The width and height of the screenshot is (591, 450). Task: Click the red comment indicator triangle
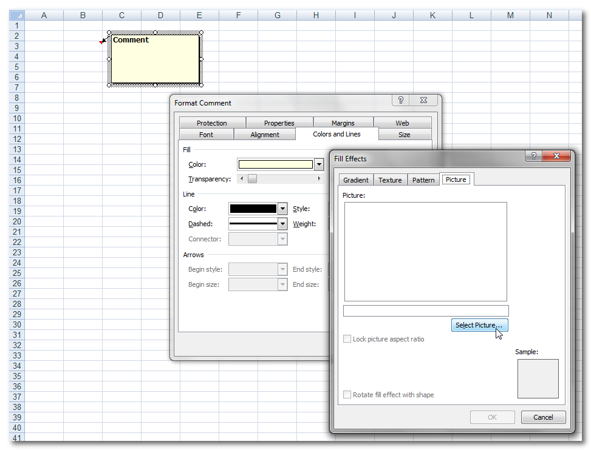[101, 42]
